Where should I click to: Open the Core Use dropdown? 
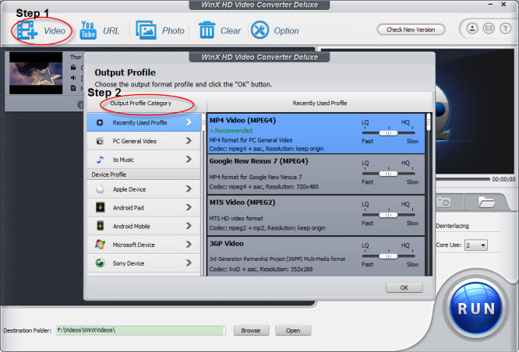click(476, 245)
